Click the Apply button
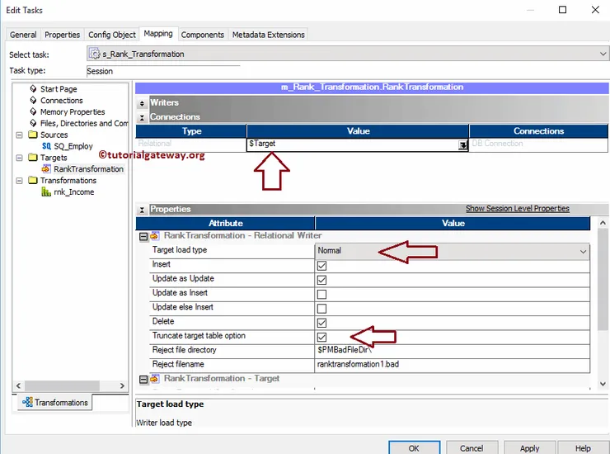Screen dimensions: 610x454 point(529,448)
